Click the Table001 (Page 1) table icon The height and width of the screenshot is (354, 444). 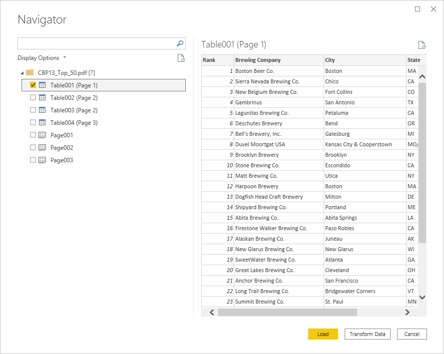pos(42,85)
